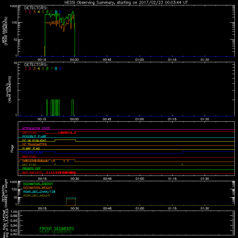Viewport: 238px width, 238px height.
Task: Click the GAP_FLAG label
Action: 29,132
